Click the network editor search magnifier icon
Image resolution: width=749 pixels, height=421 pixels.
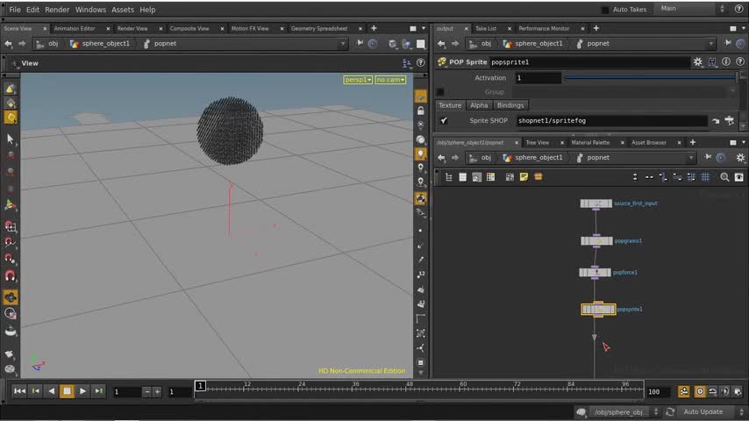point(724,177)
